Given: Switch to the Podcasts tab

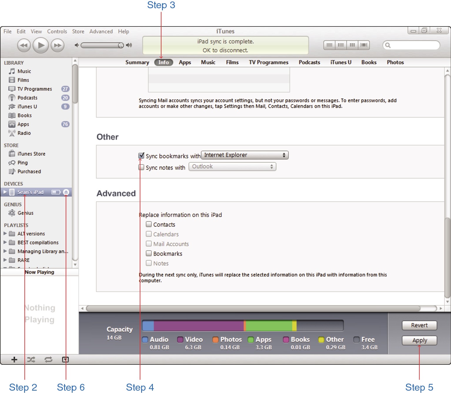Looking at the screenshot, I should tap(309, 62).
